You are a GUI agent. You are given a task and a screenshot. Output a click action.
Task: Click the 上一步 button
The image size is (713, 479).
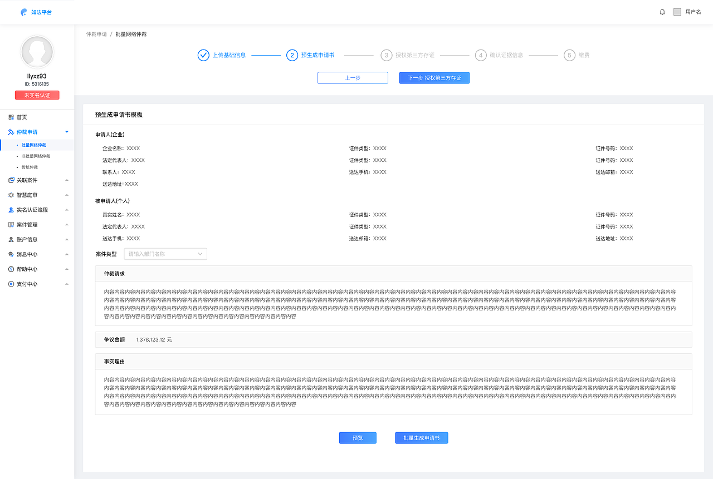click(353, 78)
